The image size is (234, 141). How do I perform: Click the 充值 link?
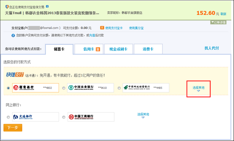(92, 35)
